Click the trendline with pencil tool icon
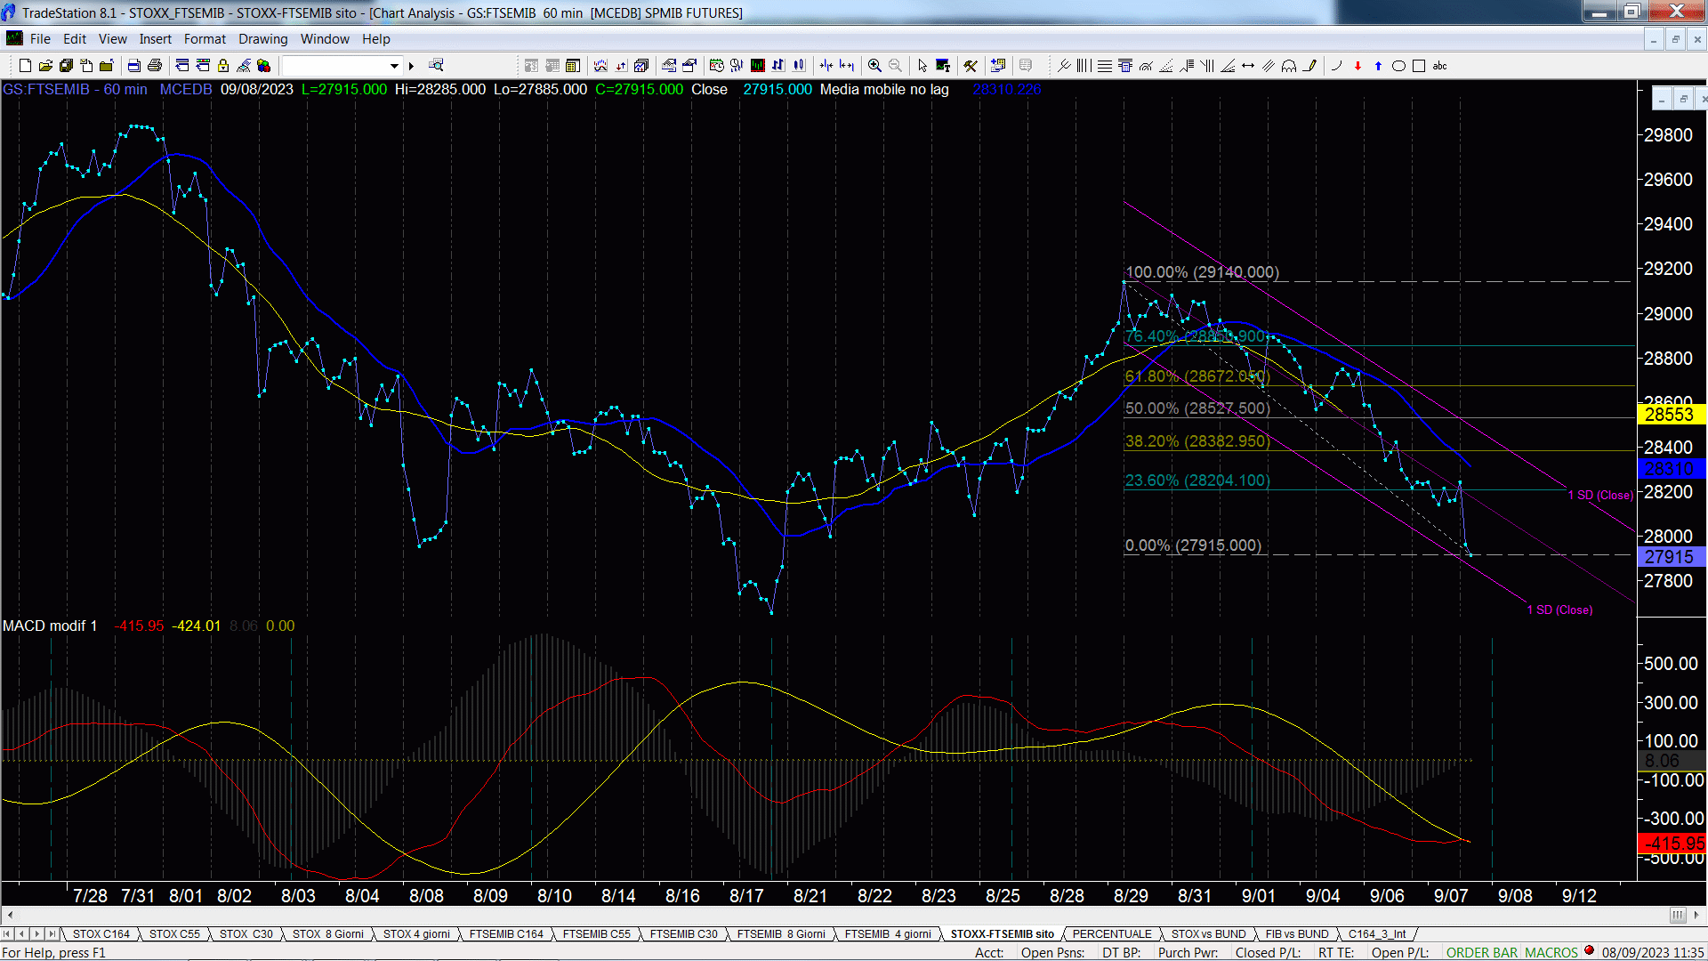 click(1309, 66)
